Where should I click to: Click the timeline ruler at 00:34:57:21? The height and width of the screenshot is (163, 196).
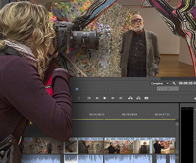(162, 114)
